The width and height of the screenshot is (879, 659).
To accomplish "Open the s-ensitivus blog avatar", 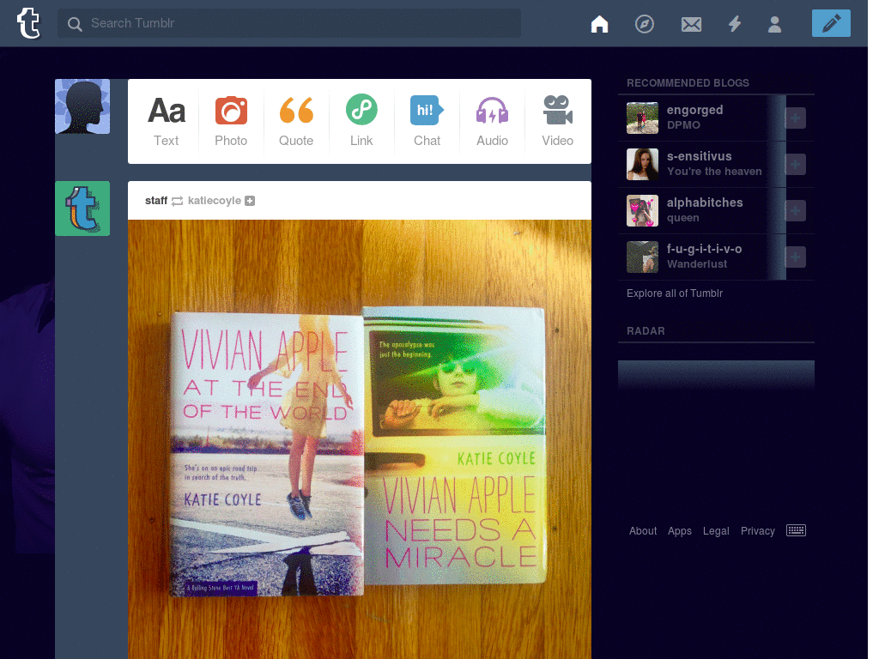I will tap(642, 164).
